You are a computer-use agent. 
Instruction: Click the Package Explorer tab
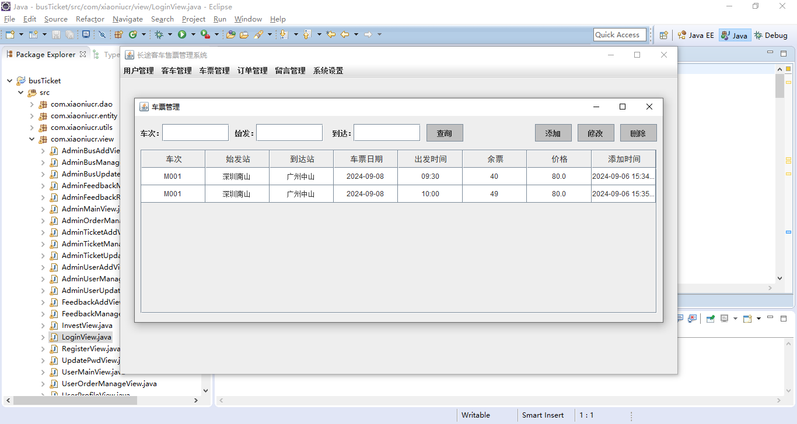pyautogui.click(x=46, y=54)
